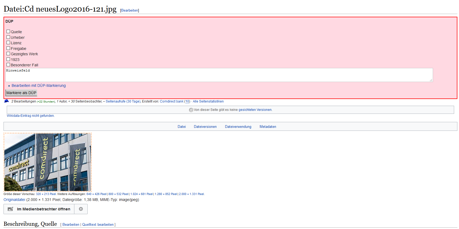Image resolution: width=459 pixels, height=229 pixels.
Task: Toggle the Gezeigtes Werk checkbox
Action: pyautogui.click(x=8, y=54)
